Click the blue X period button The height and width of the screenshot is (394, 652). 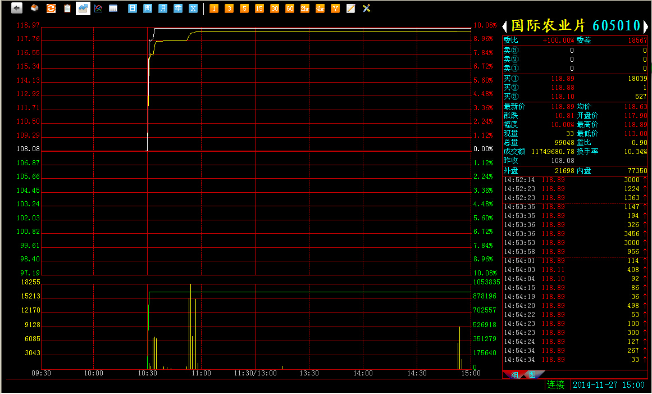pos(193,8)
